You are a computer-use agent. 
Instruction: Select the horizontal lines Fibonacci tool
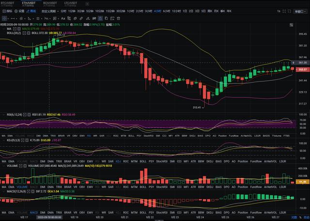point(38,18)
